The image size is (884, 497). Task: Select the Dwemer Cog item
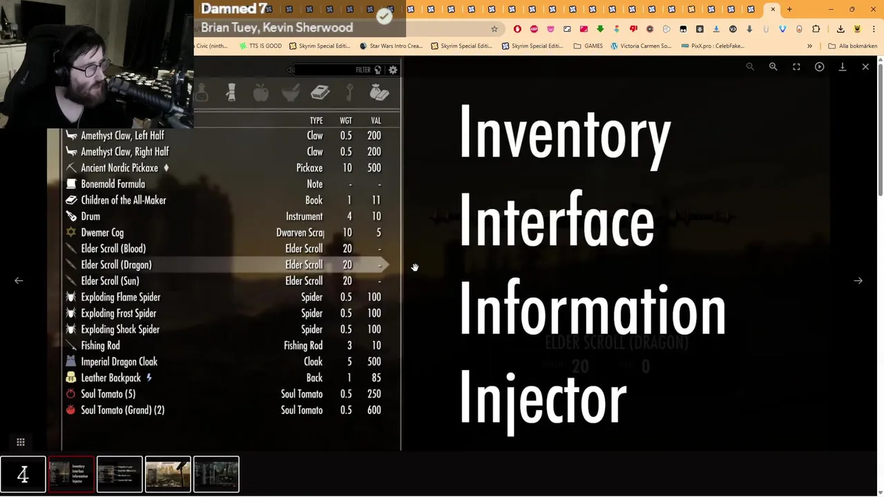point(225,233)
